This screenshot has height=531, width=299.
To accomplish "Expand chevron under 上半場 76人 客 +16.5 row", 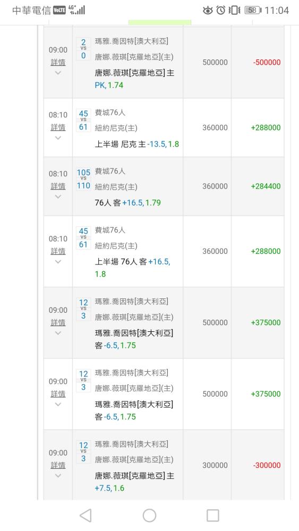I will pos(58,262).
